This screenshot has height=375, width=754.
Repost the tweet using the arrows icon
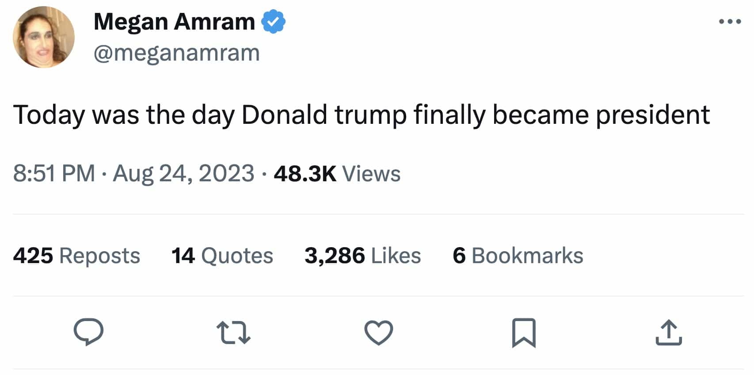pyautogui.click(x=233, y=333)
